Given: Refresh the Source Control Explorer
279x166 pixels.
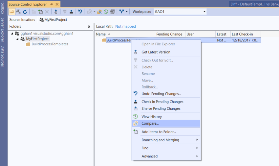Looking at the screenshot, I should tap(25, 12).
